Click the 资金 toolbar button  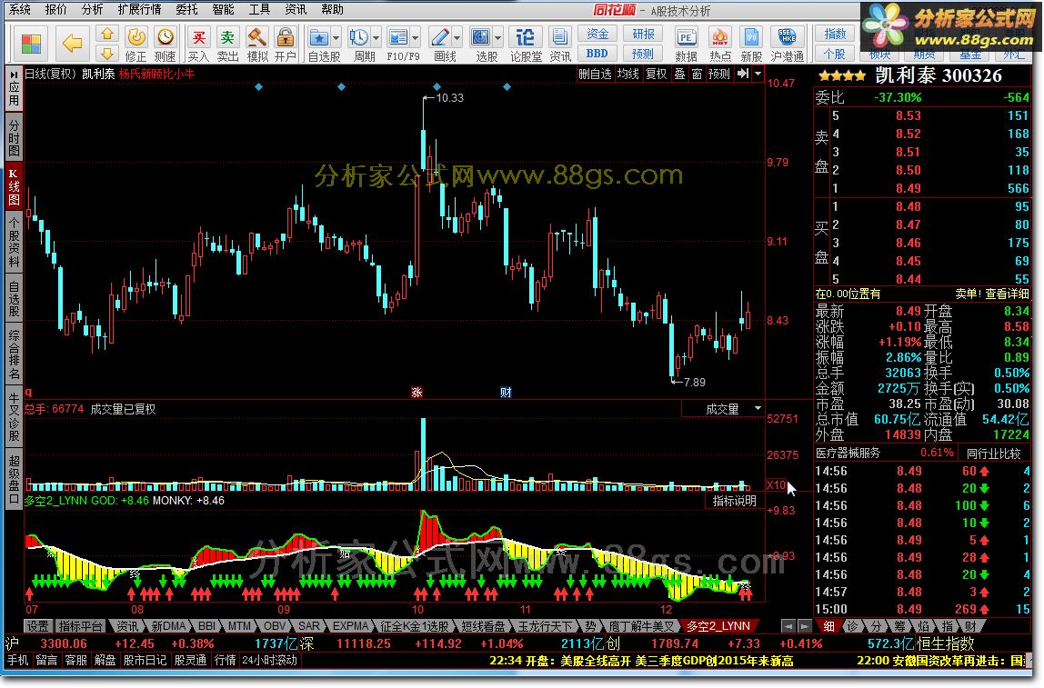tap(597, 34)
